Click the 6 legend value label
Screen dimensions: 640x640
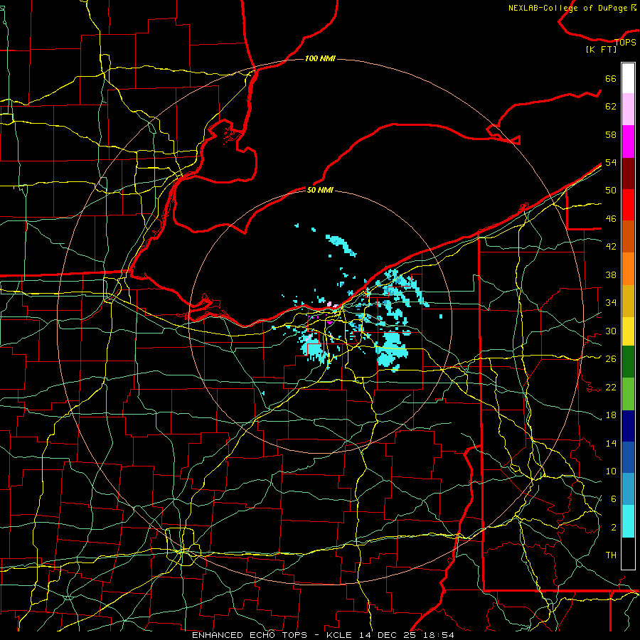(613, 498)
